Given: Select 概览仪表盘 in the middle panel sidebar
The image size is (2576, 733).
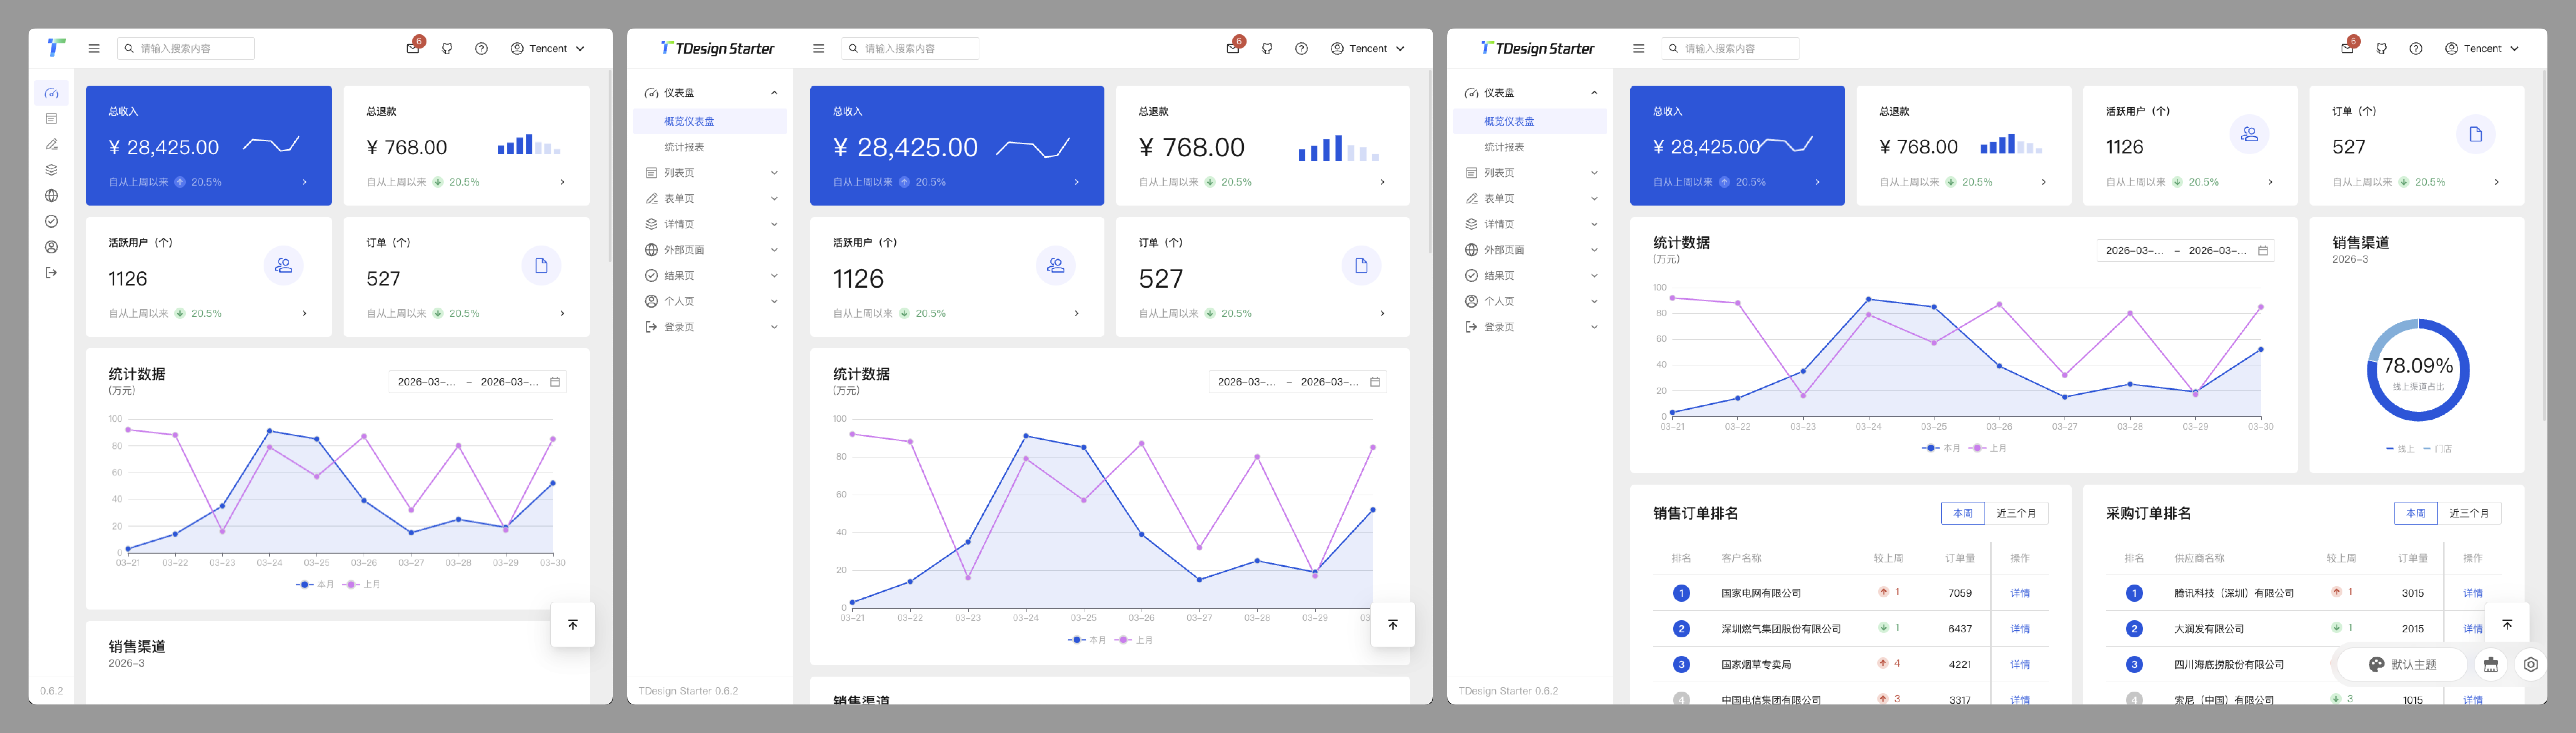Looking at the screenshot, I should point(710,121).
